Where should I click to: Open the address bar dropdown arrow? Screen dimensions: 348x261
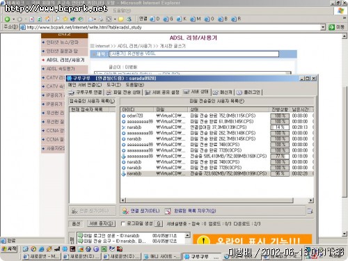click(323, 27)
